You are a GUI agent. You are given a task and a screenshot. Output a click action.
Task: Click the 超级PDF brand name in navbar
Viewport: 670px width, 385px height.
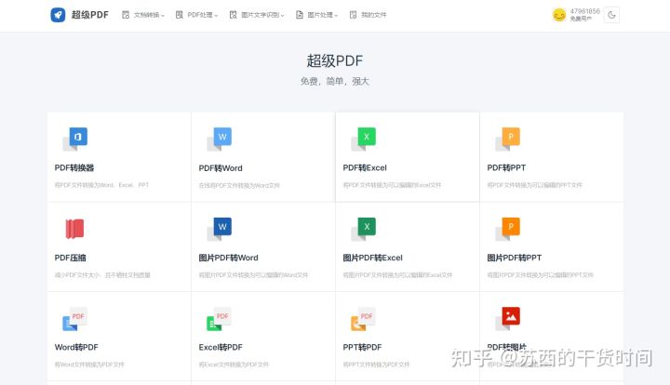(89, 15)
